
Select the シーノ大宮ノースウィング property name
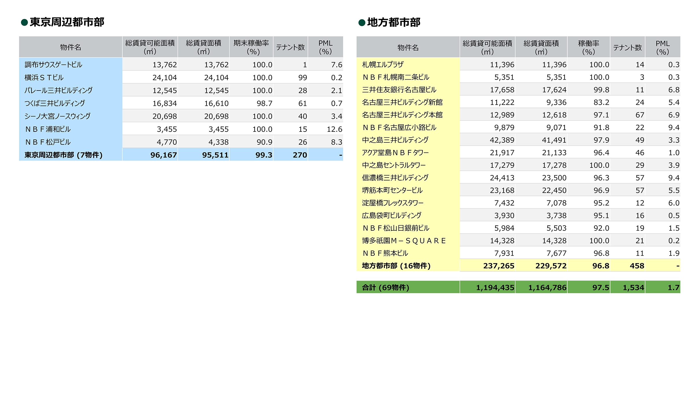pos(57,116)
